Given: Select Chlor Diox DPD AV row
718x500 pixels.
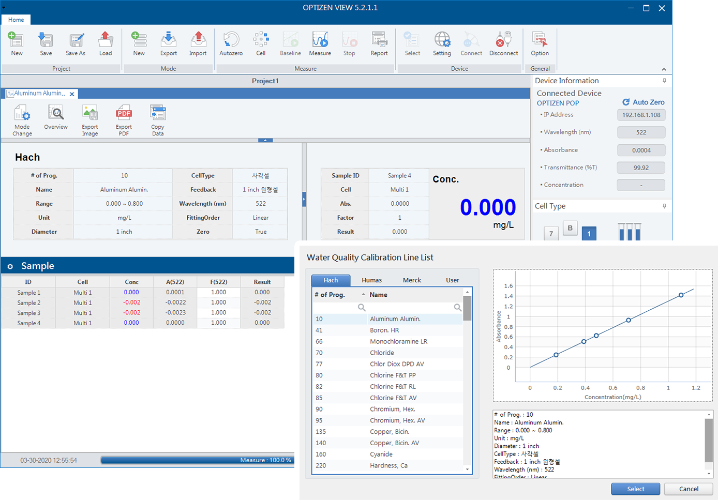Looking at the screenshot, I should 387,364.
